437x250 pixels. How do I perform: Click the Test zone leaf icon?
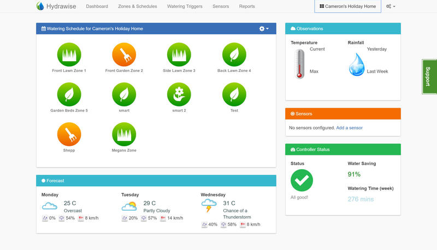[234, 94]
